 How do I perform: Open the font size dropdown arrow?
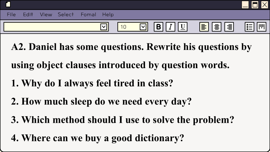click(x=143, y=27)
